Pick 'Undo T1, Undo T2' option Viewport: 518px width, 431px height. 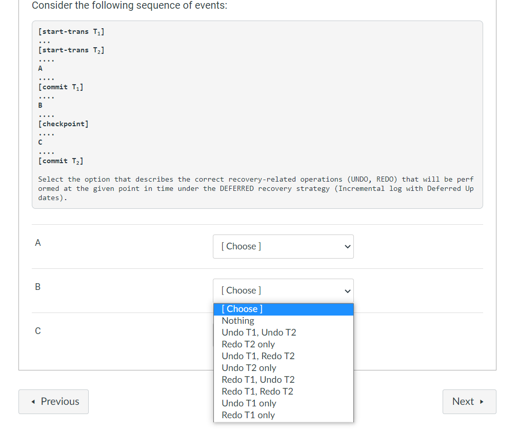coord(284,332)
